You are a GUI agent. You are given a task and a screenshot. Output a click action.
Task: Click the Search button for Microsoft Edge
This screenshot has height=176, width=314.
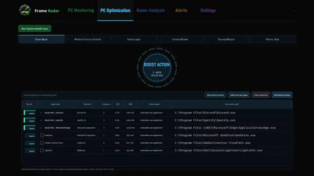pyautogui.click(x=30, y=128)
